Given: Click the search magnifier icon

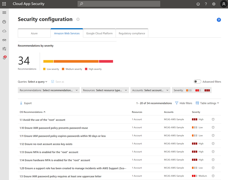Looking at the screenshot, I should pos(81,4).
